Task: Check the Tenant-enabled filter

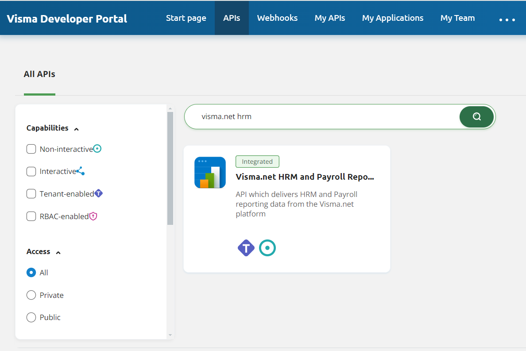Action: click(31, 193)
